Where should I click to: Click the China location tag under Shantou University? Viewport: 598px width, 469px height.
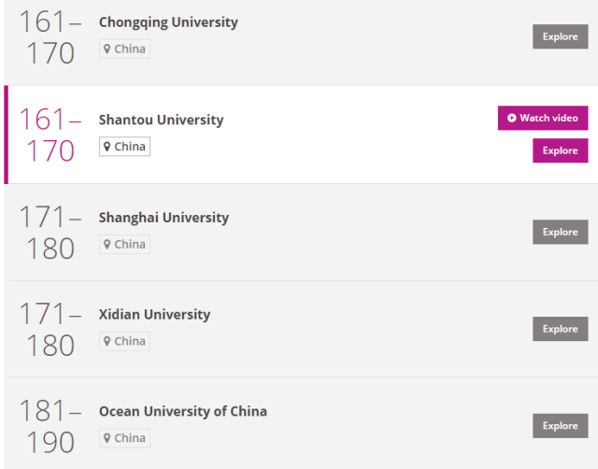124,147
